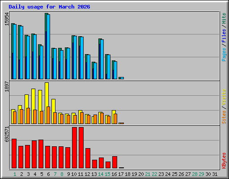Click day 21 label on the x-axis

[148, 174]
